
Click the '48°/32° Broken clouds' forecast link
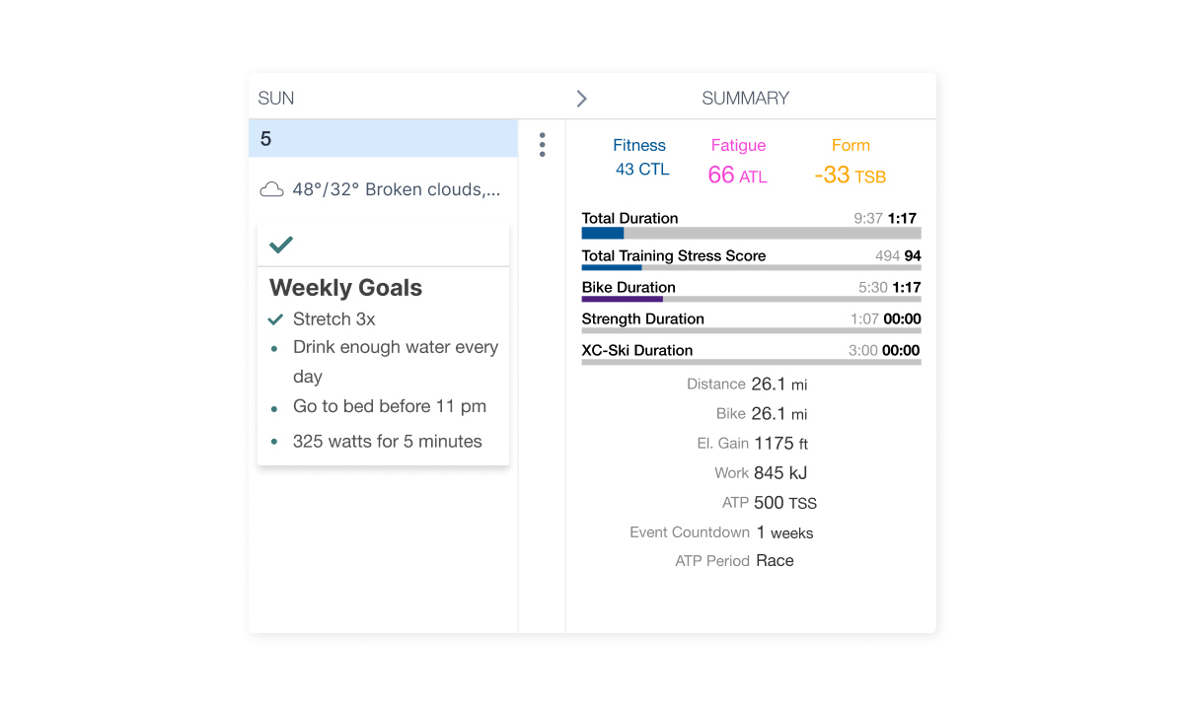coord(395,188)
